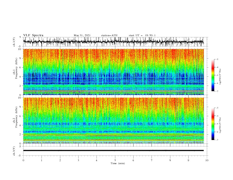Click time axis tick label "5"
Screen dimensions: 233x180
[x=115, y=160]
